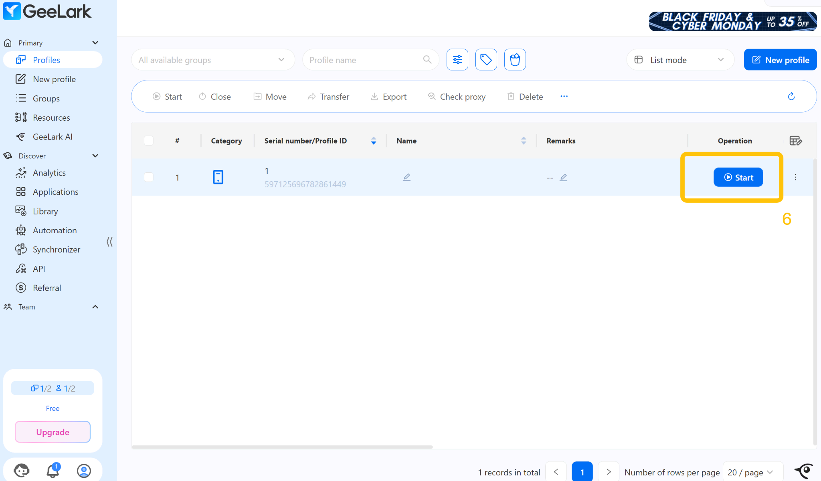Open the notifications bell

(53, 471)
